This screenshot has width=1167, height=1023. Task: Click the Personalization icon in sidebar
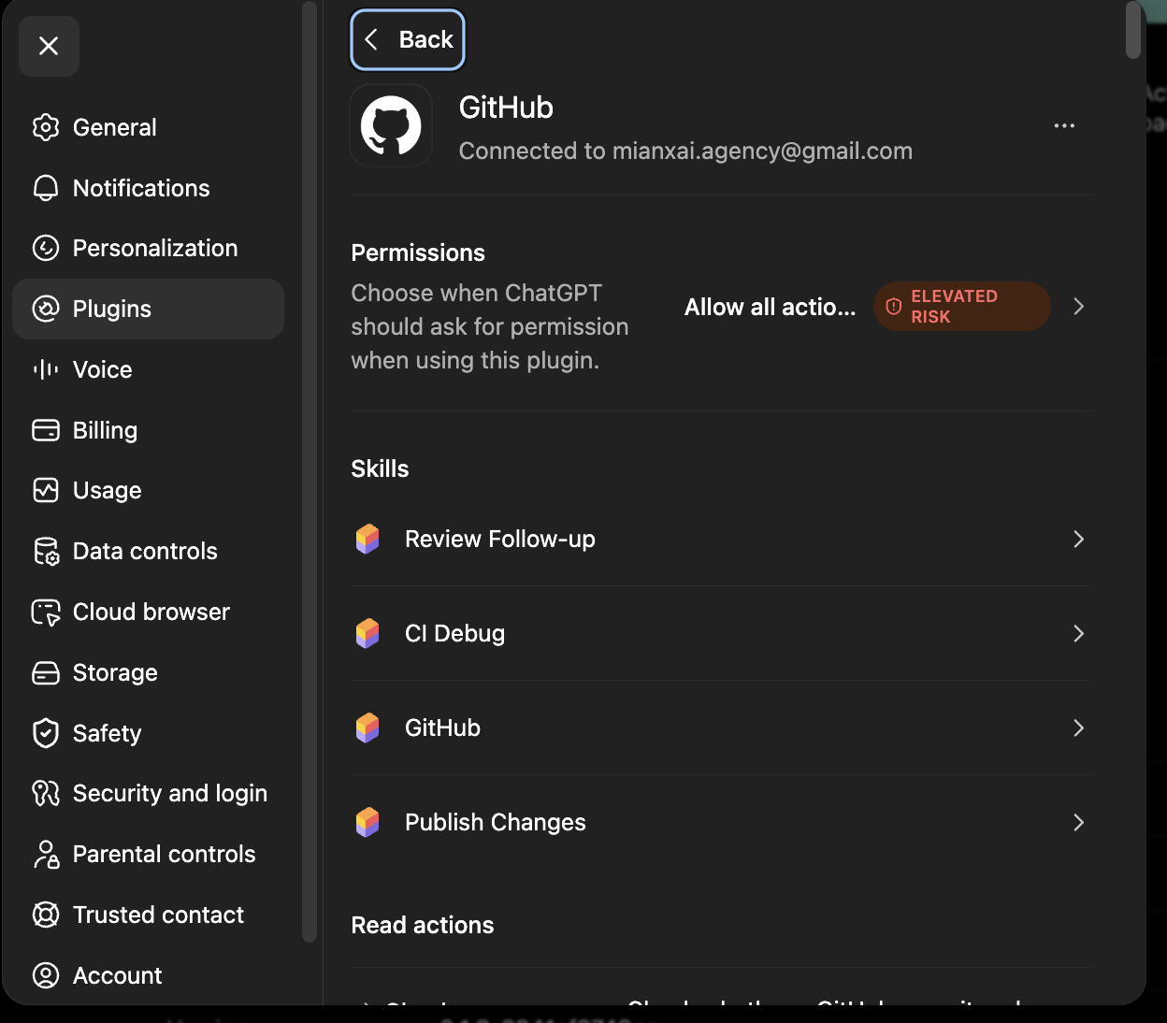[x=46, y=248]
